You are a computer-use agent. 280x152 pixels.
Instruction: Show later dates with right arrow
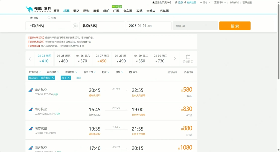175,59
